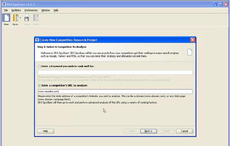
Task: Click the disabled < Back button
Action: coord(132,131)
